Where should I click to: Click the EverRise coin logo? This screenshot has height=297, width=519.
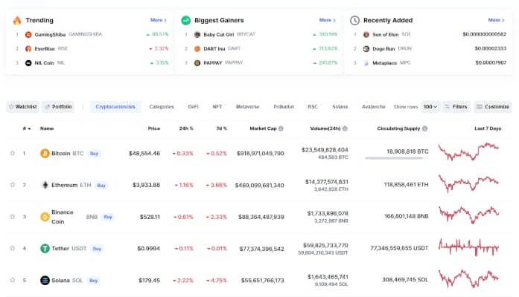pyautogui.click(x=28, y=48)
